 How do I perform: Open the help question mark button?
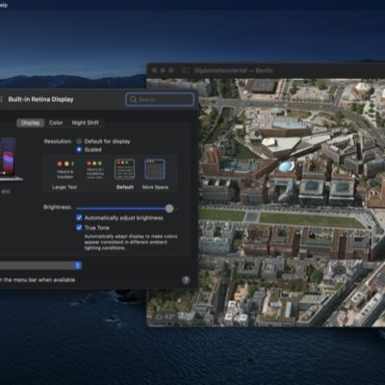(x=186, y=280)
